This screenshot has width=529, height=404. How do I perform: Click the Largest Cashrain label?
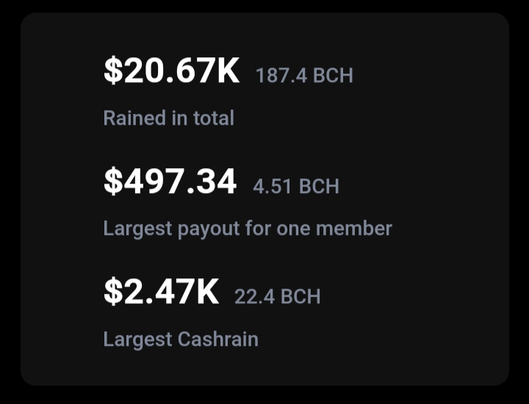[x=181, y=339]
